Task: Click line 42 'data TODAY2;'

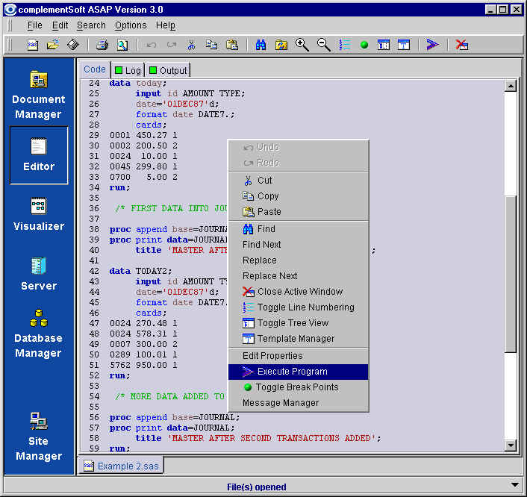Action: (x=140, y=271)
